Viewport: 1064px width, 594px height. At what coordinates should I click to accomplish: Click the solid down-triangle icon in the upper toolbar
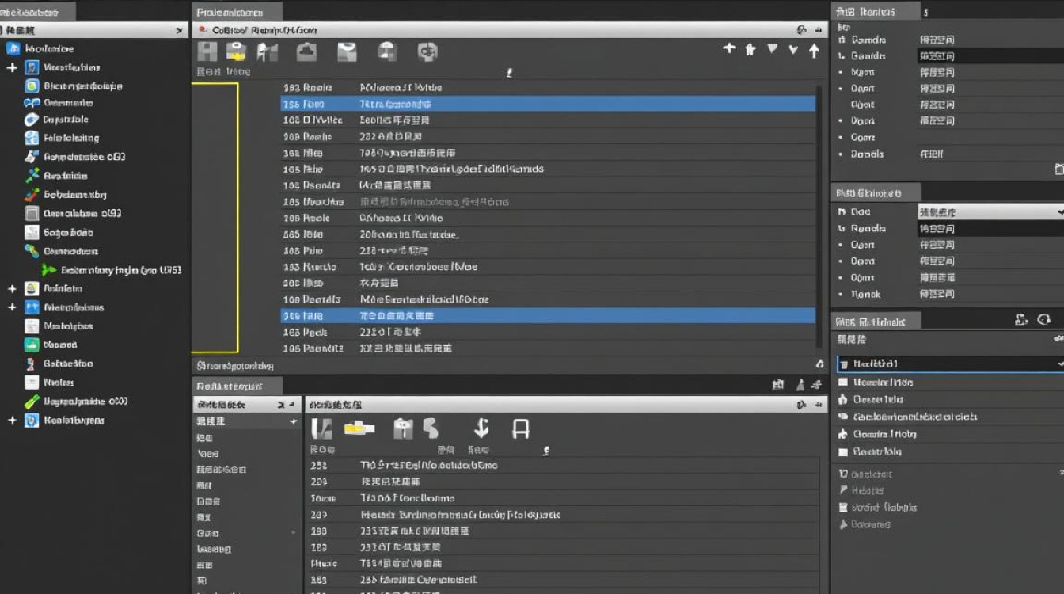pos(772,49)
